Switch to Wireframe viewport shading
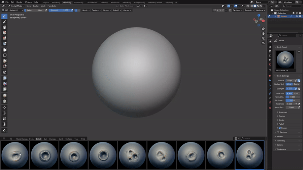The width and height of the screenshot is (303, 170). coord(252,6)
